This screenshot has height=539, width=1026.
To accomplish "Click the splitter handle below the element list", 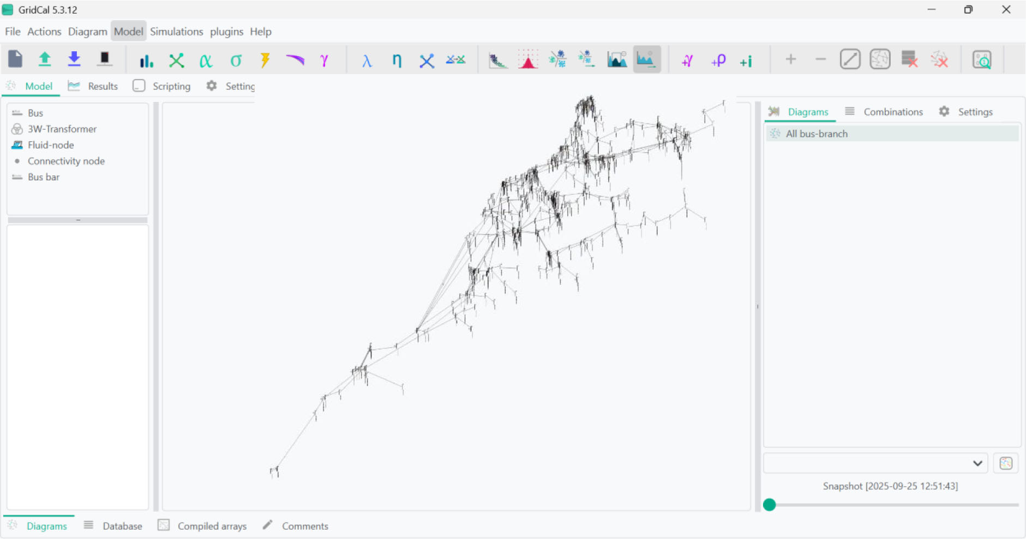I will coord(78,220).
